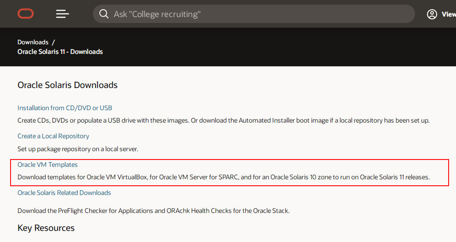
Task: Click the PreFlight Checker description text
Action: click(153, 211)
